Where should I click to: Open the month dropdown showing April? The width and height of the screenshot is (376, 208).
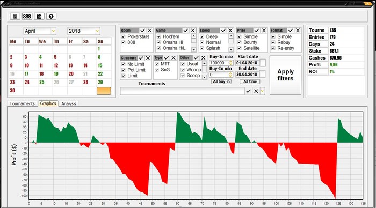53,31
